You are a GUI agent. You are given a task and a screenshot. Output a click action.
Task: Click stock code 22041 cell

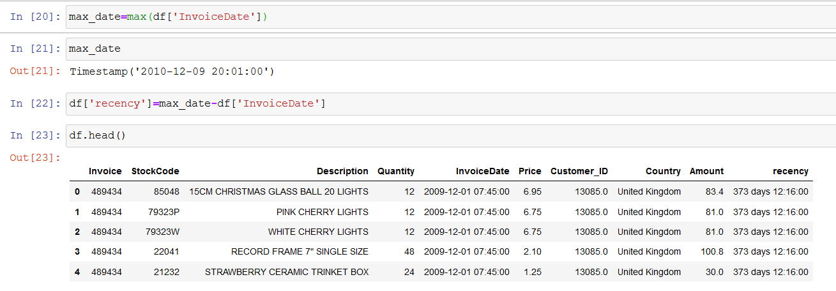[167, 251]
